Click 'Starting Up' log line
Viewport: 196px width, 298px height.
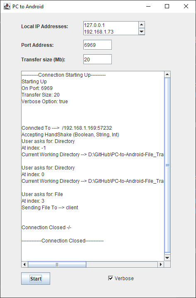34,82
